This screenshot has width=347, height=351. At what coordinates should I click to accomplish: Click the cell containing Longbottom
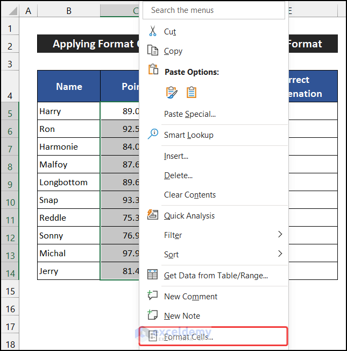(68, 182)
